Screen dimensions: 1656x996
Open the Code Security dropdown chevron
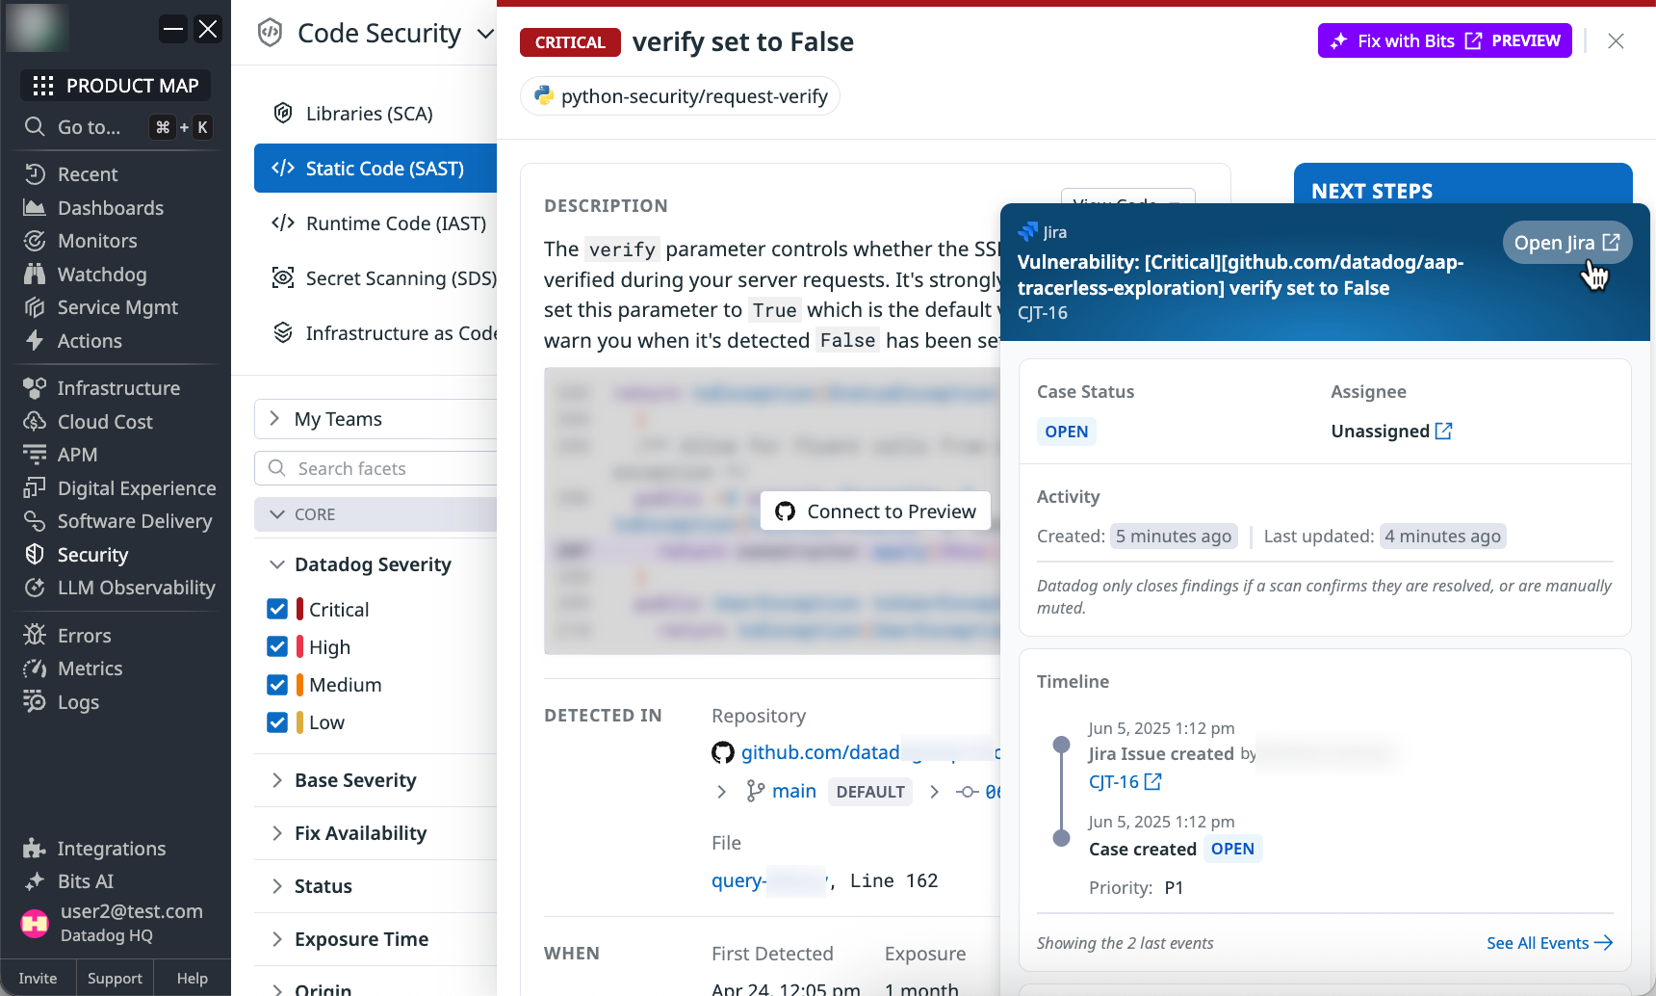pos(485,35)
